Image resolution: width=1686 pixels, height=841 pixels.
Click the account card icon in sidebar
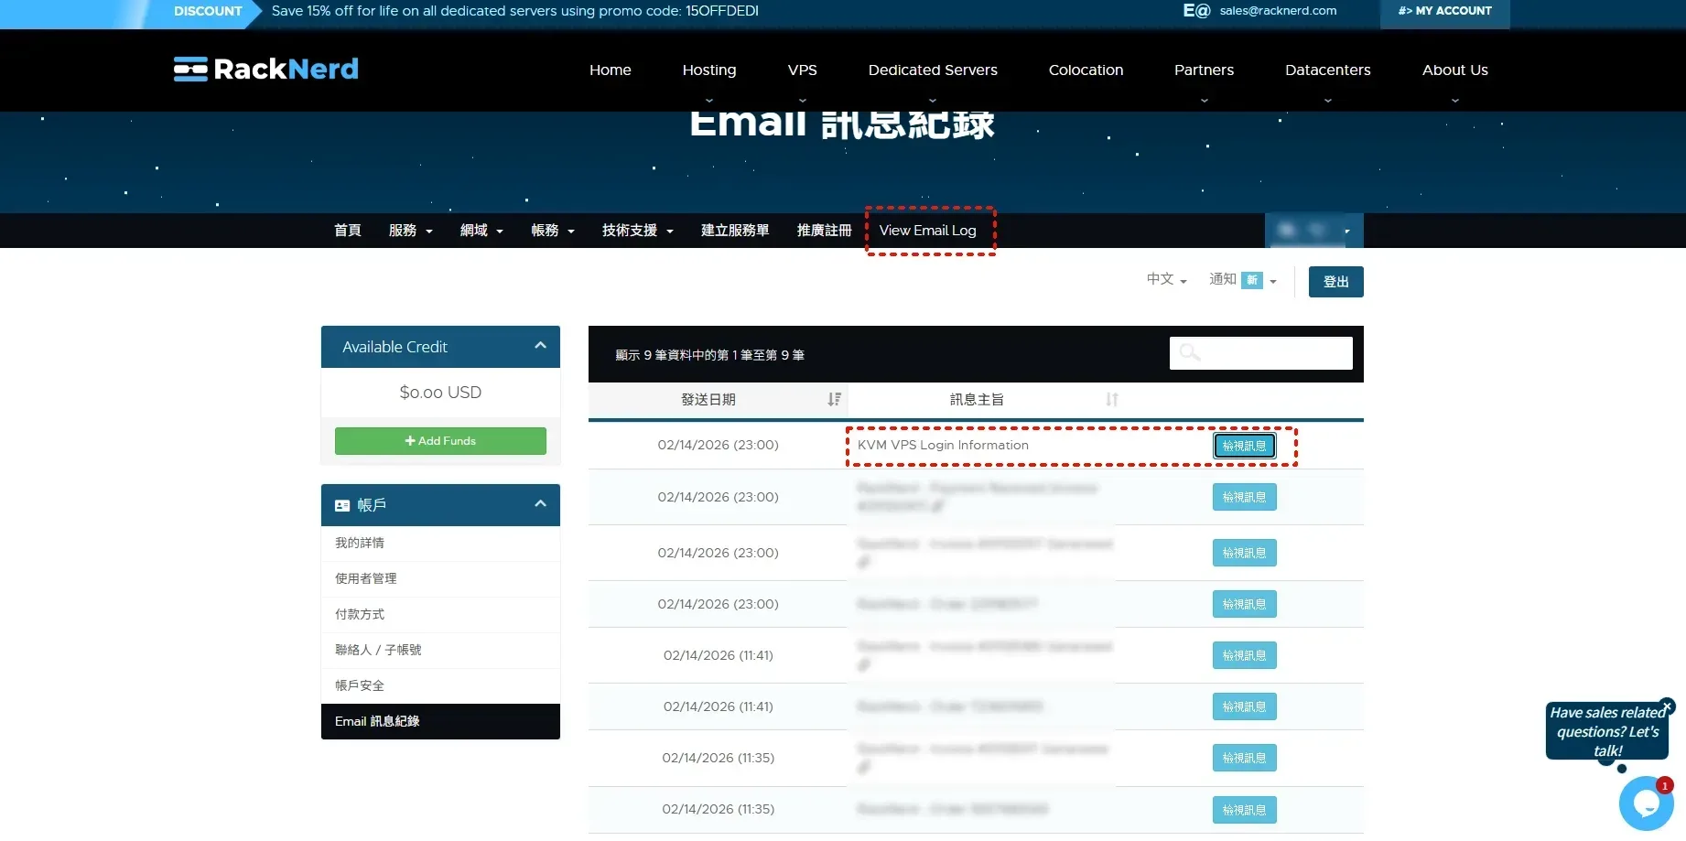[342, 505]
